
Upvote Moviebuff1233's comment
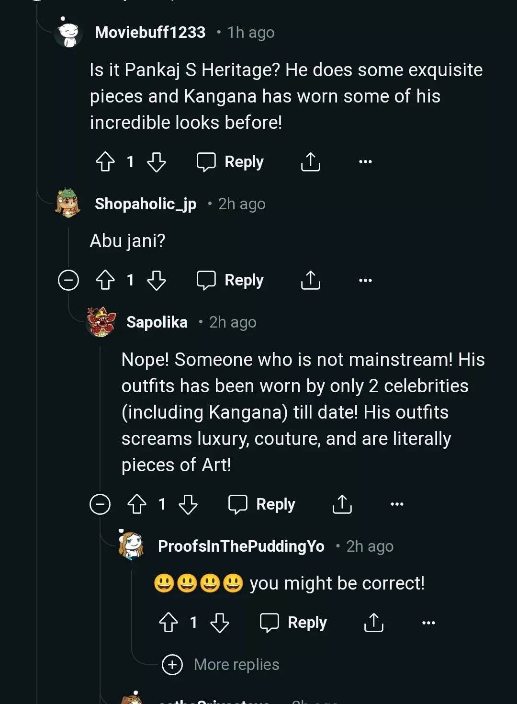click(105, 162)
